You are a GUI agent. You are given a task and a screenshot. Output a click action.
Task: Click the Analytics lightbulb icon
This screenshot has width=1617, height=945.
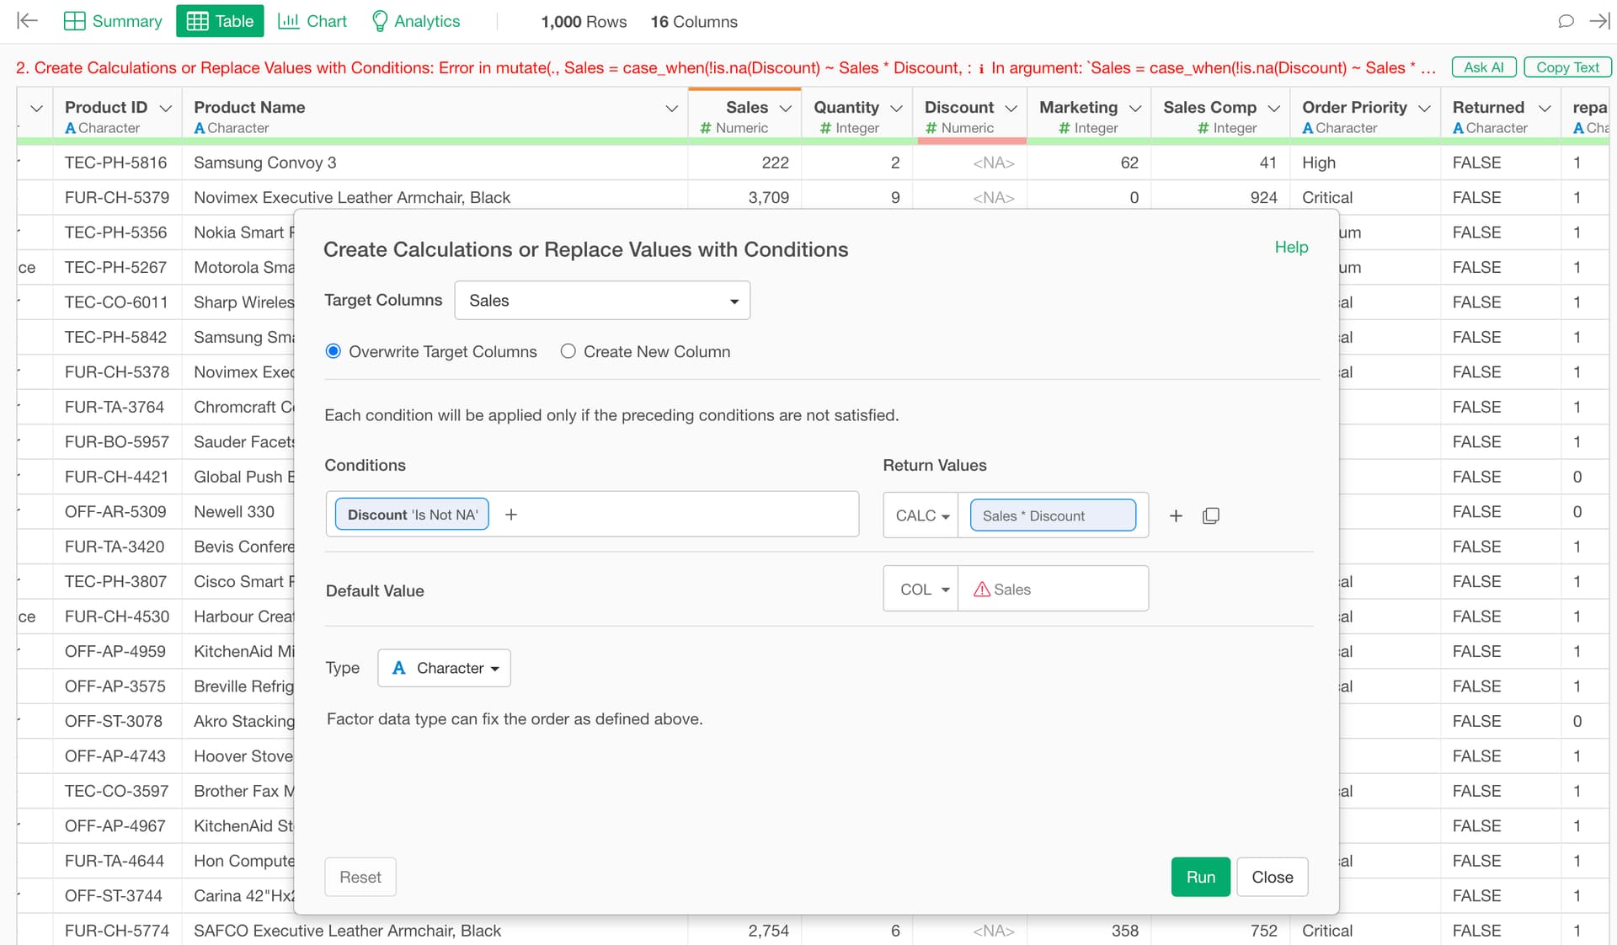point(380,21)
